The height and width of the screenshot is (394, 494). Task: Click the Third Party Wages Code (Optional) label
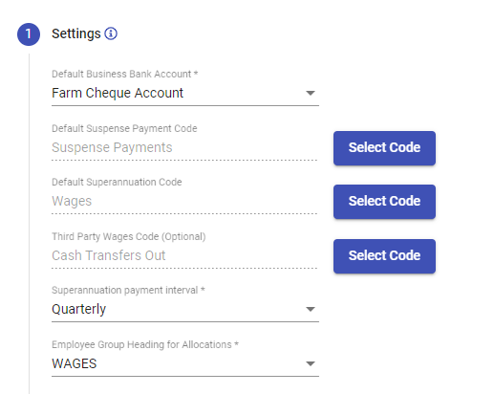pyautogui.click(x=129, y=236)
